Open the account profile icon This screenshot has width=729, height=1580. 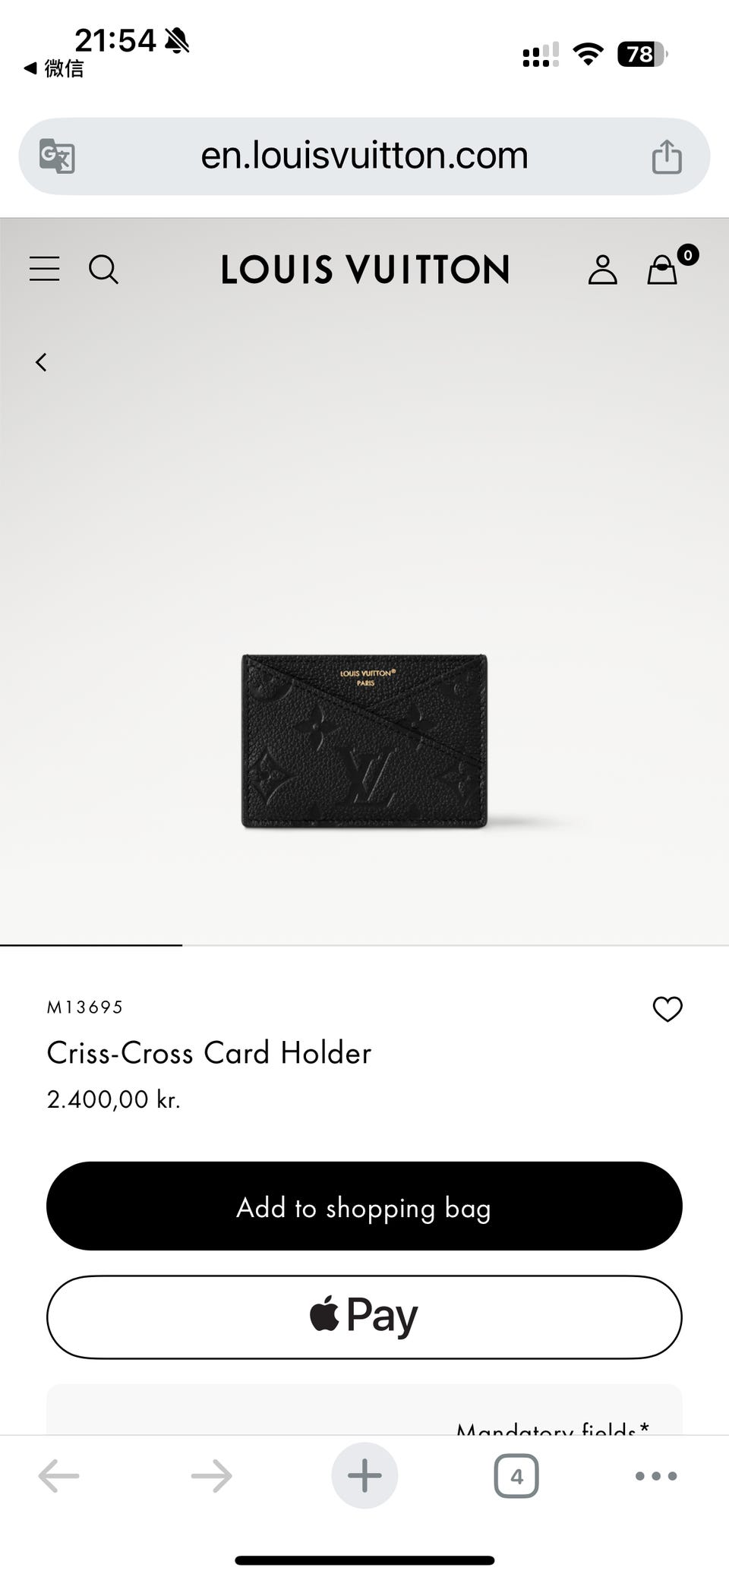coord(602,270)
